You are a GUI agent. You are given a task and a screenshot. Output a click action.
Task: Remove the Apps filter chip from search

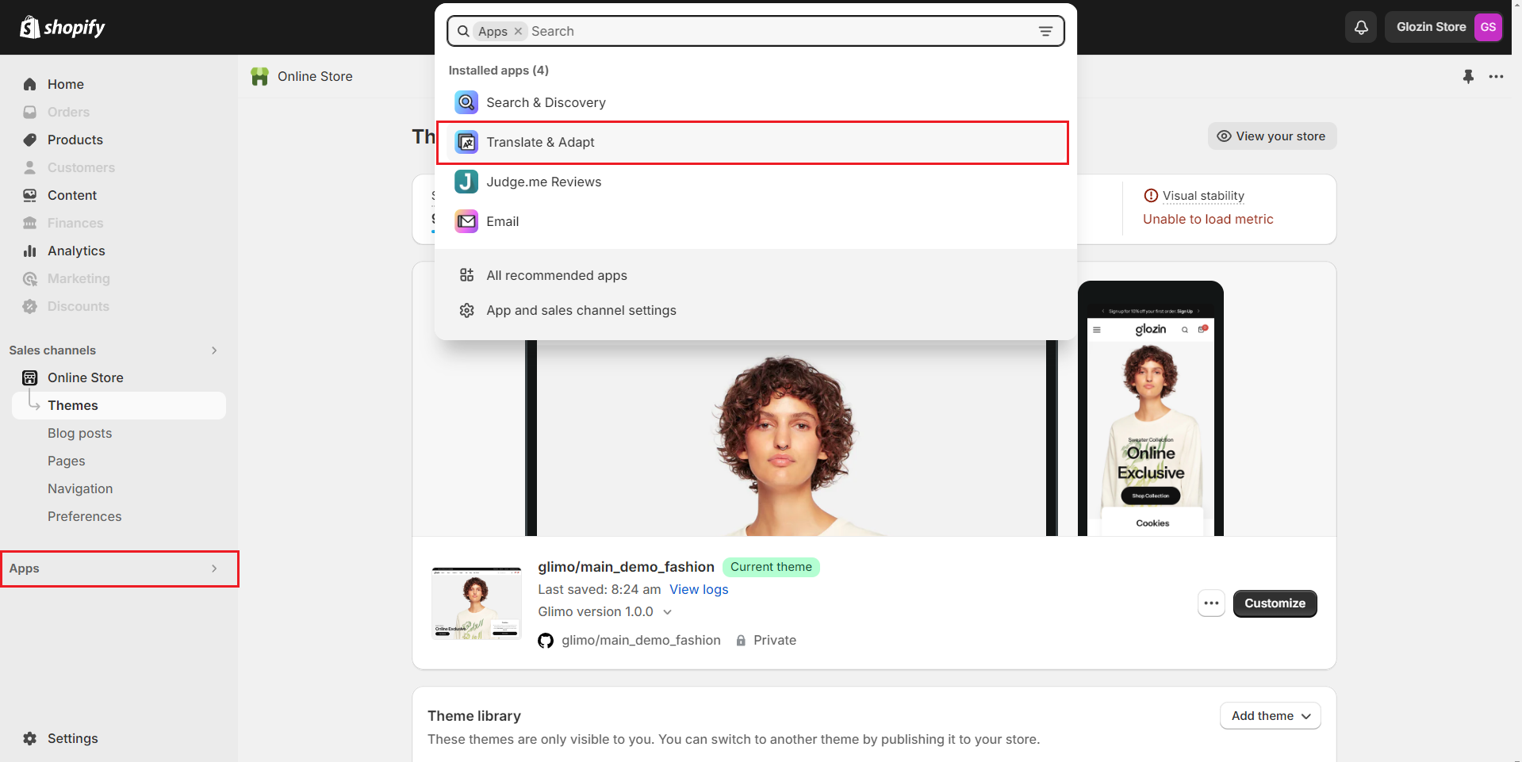518,31
